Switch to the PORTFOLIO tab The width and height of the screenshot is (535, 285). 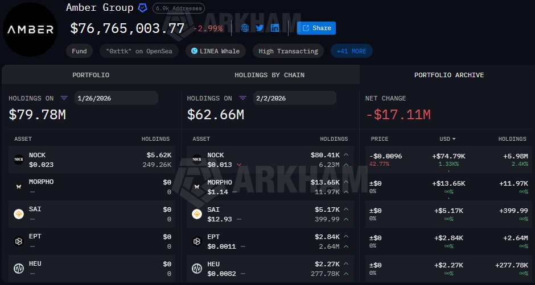point(90,75)
